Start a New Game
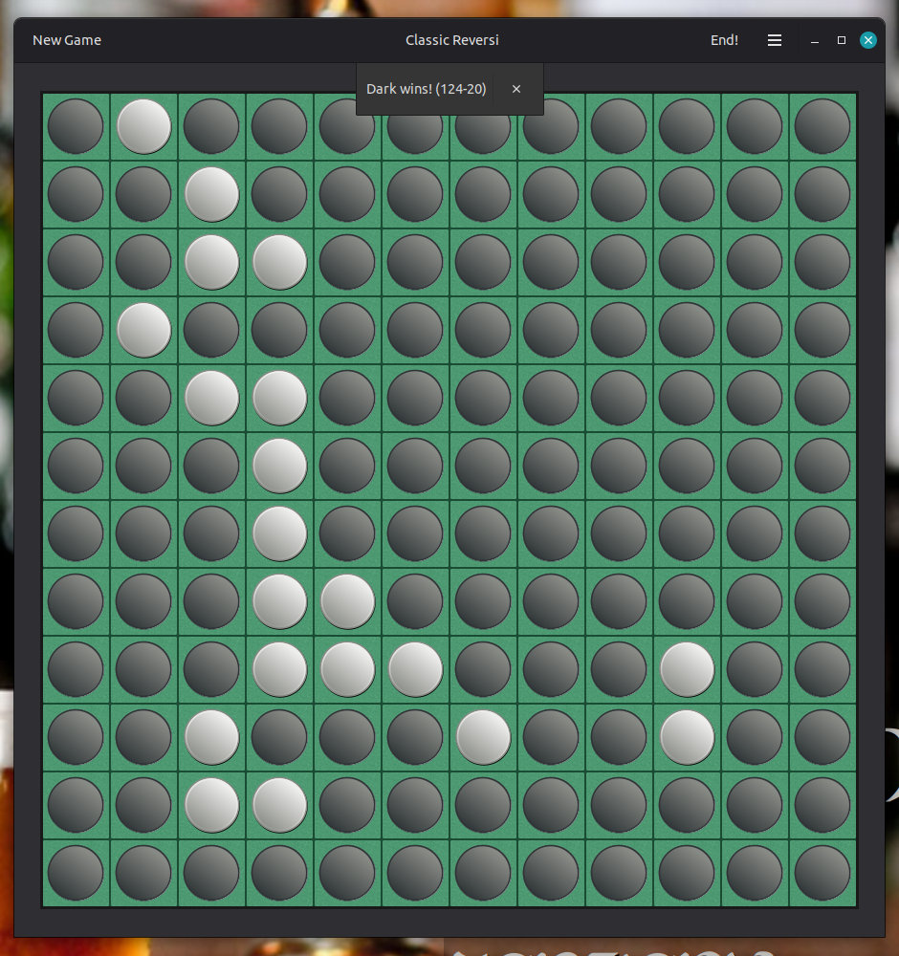This screenshot has height=956, width=899. 67,40
